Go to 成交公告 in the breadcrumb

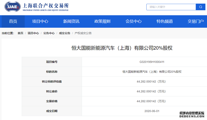point(65,33)
